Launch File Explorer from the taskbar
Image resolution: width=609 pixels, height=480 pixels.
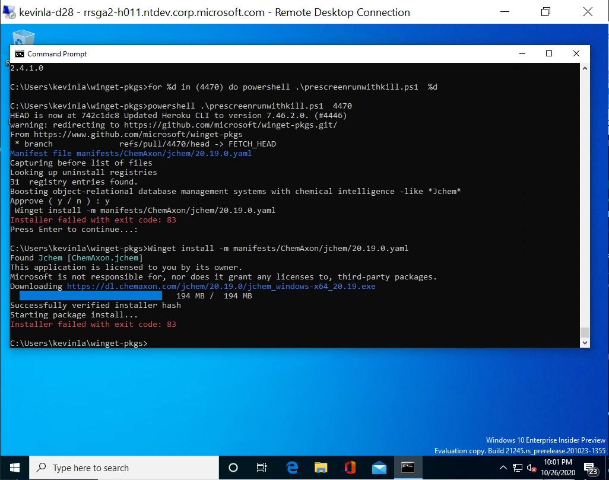tap(321, 468)
